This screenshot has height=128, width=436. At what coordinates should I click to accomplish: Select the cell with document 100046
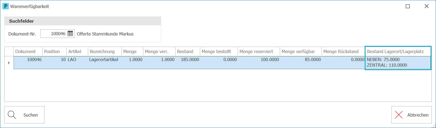[x=28, y=63]
